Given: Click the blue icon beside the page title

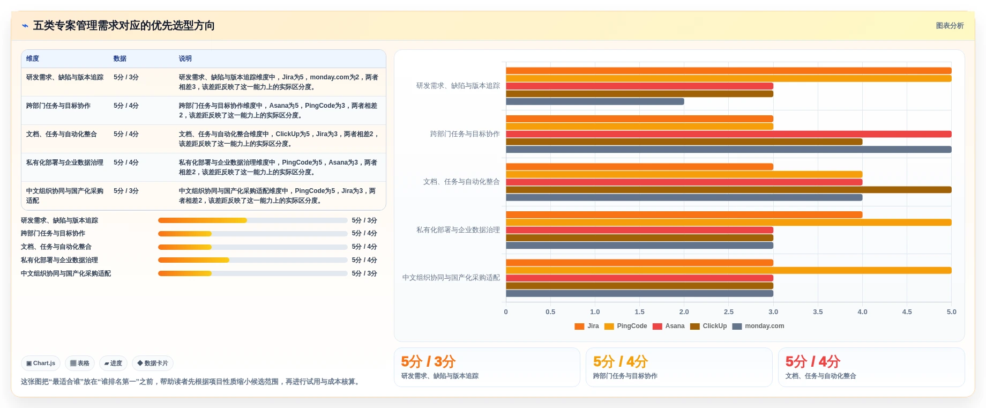Looking at the screenshot, I should coord(25,26).
